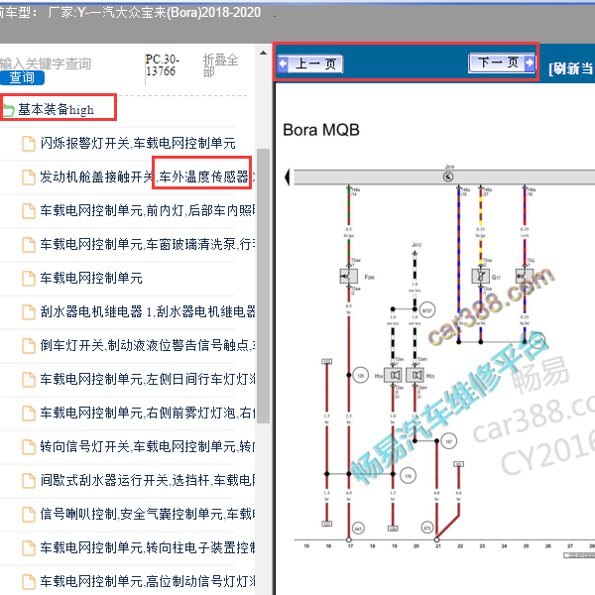The image size is (595, 595).
Task: Click document icon beside 高位制动信号灯 entry
Action: (29, 582)
